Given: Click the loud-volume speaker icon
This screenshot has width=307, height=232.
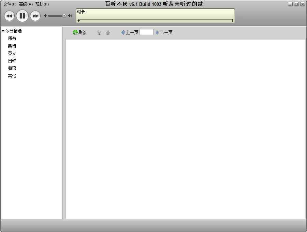Looking at the screenshot, I should (70, 16).
